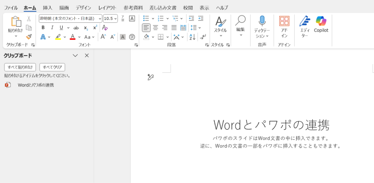The width and height of the screenshot is (374, 183).
Task: Apply the yellow text highlight color
Action: click(58, 37)
